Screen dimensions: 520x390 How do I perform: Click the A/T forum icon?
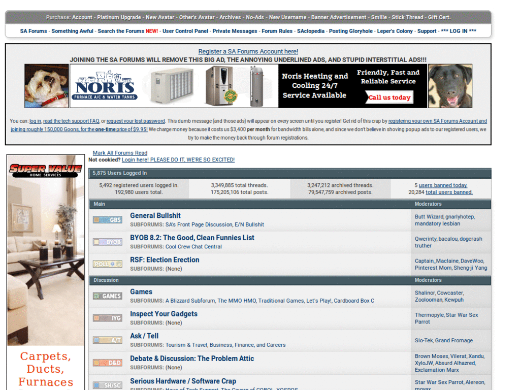point(108,340)
